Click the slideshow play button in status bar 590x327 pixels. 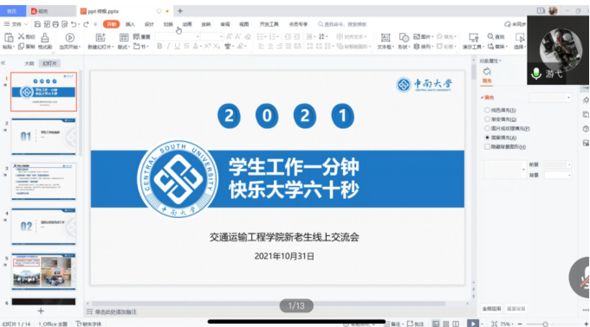pyautogui.click(x=472, y=324)
